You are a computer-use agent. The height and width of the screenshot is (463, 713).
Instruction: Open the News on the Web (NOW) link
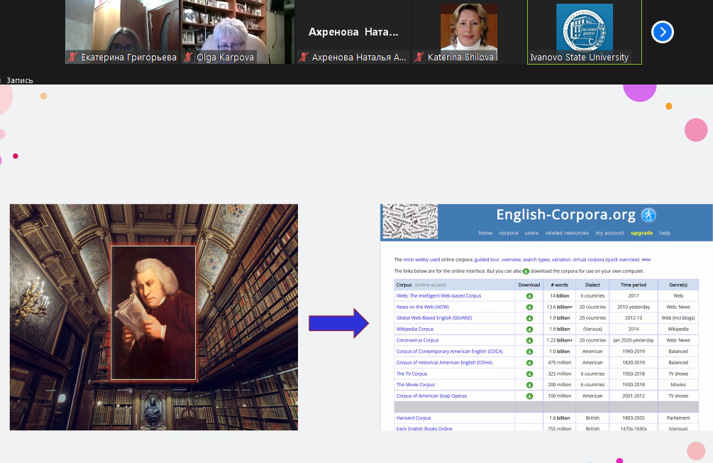tap(422, 307)
